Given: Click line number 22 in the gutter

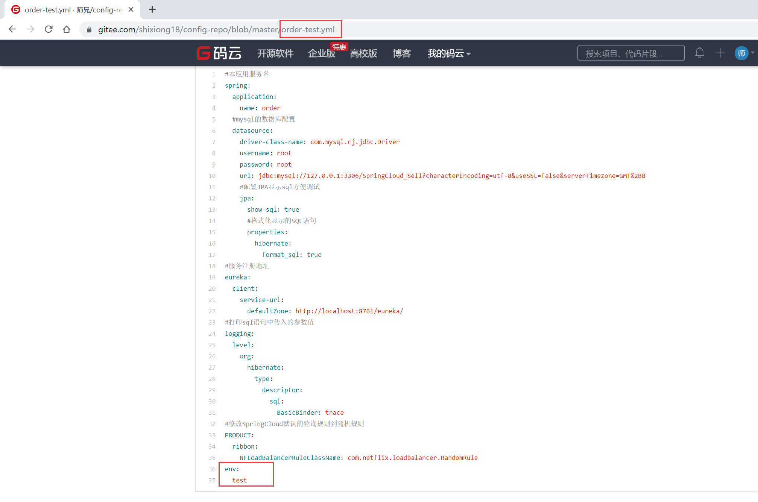Looking at the screenshot, I should pos(212,311).
